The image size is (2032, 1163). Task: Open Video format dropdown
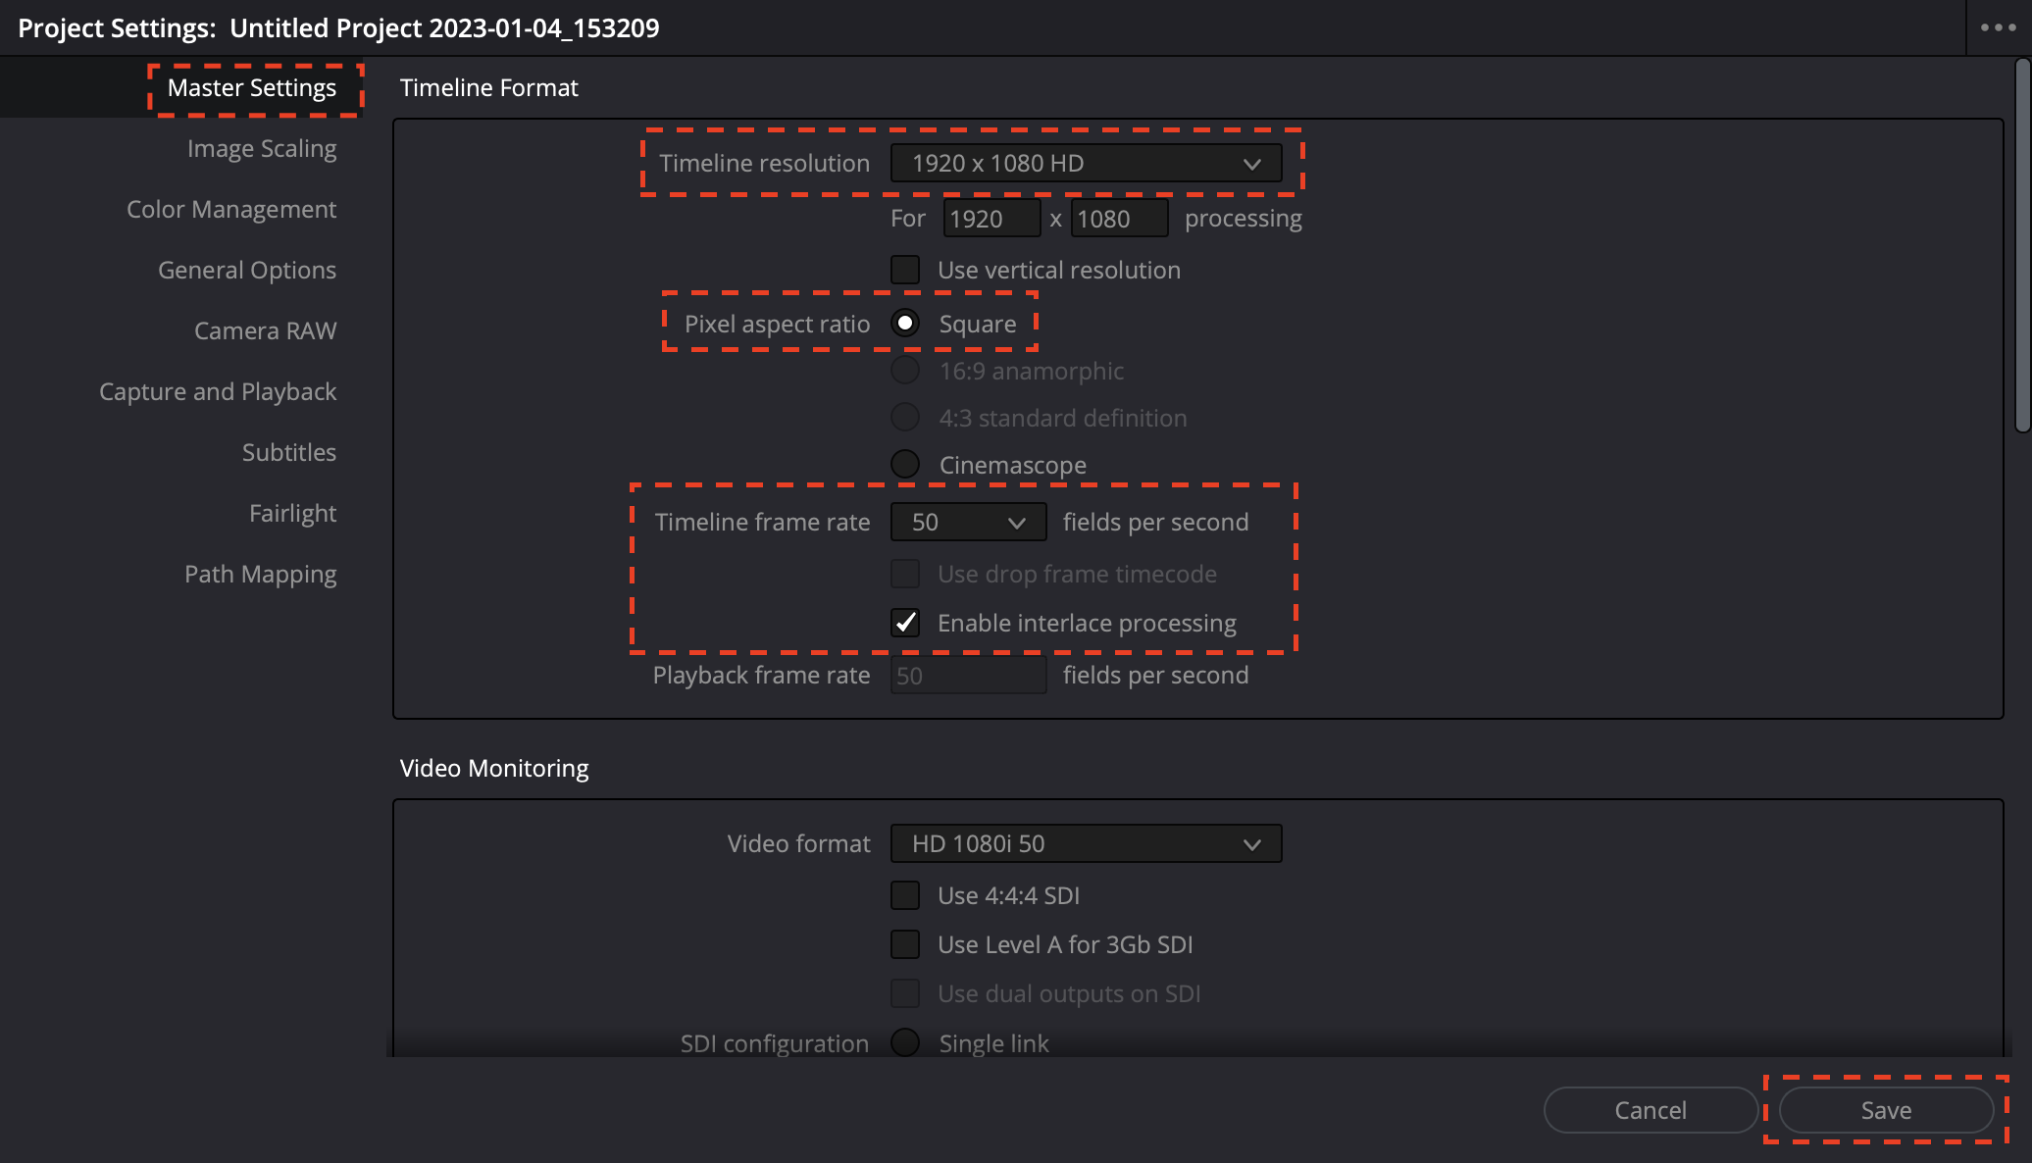pyautogui.click(x=1086, y=843)
